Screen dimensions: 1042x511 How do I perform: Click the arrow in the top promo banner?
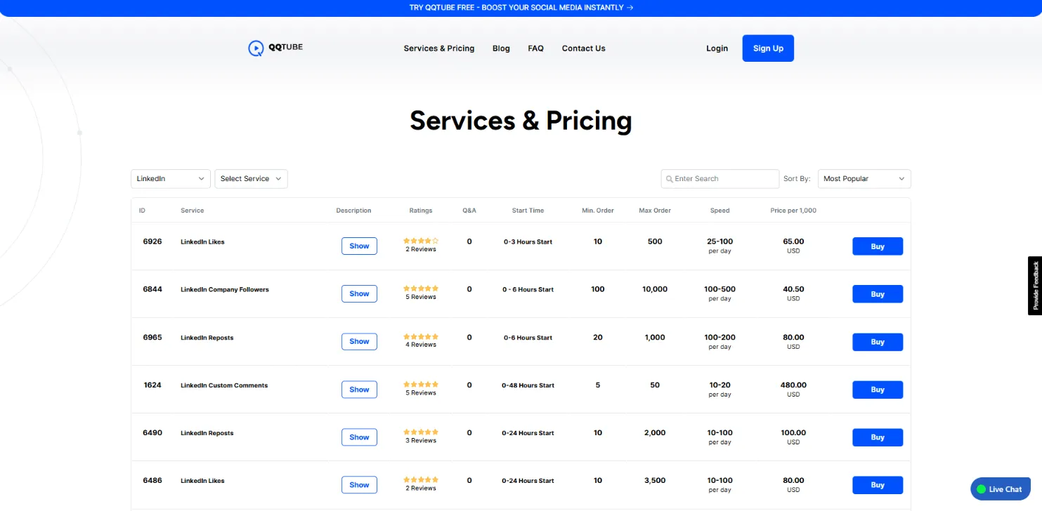[x=630, y=8]
